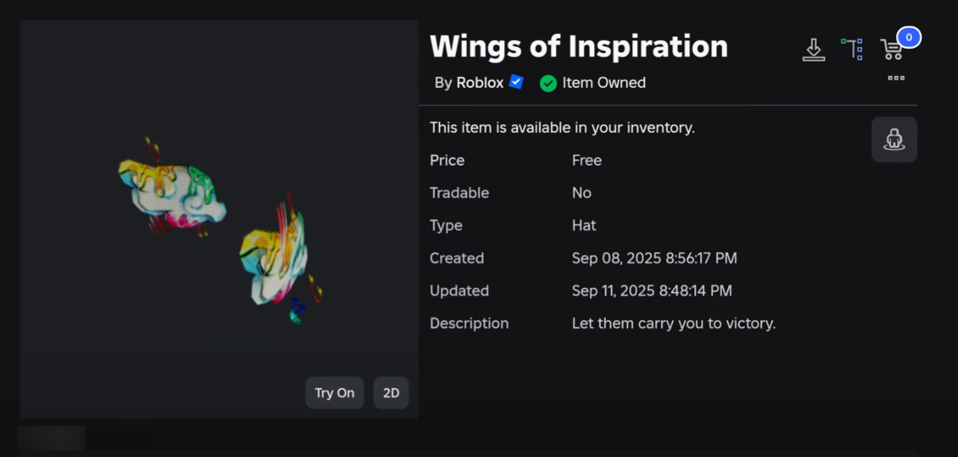Click the Wings of Inspiration 3D preview
Screen dimensions: 958x457
pos(219,223)
